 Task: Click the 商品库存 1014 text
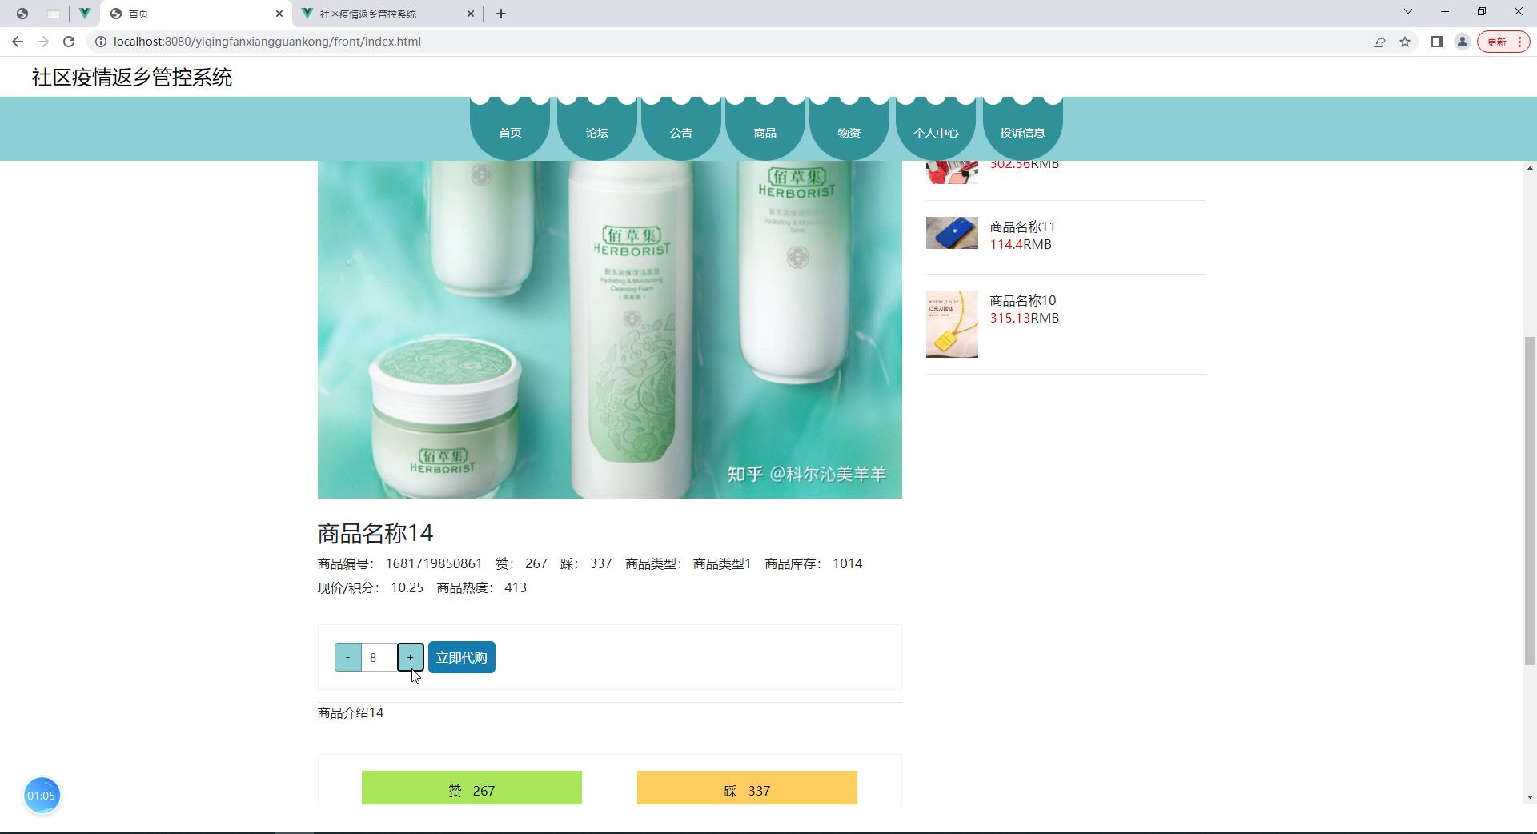813,563
